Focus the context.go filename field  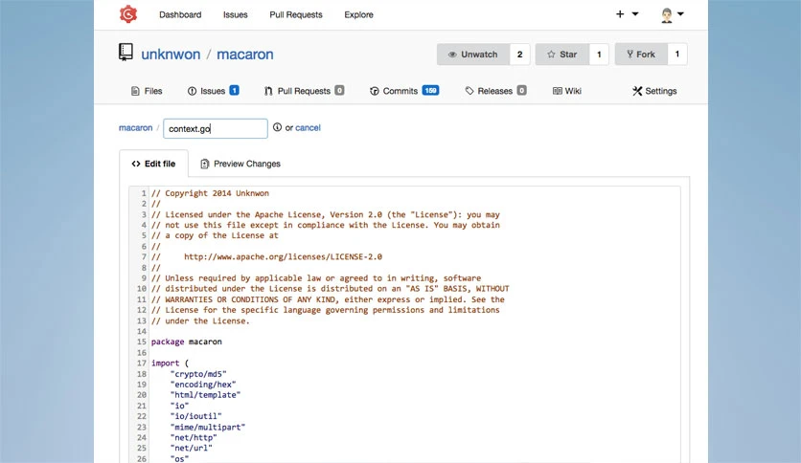coord(215,128)
